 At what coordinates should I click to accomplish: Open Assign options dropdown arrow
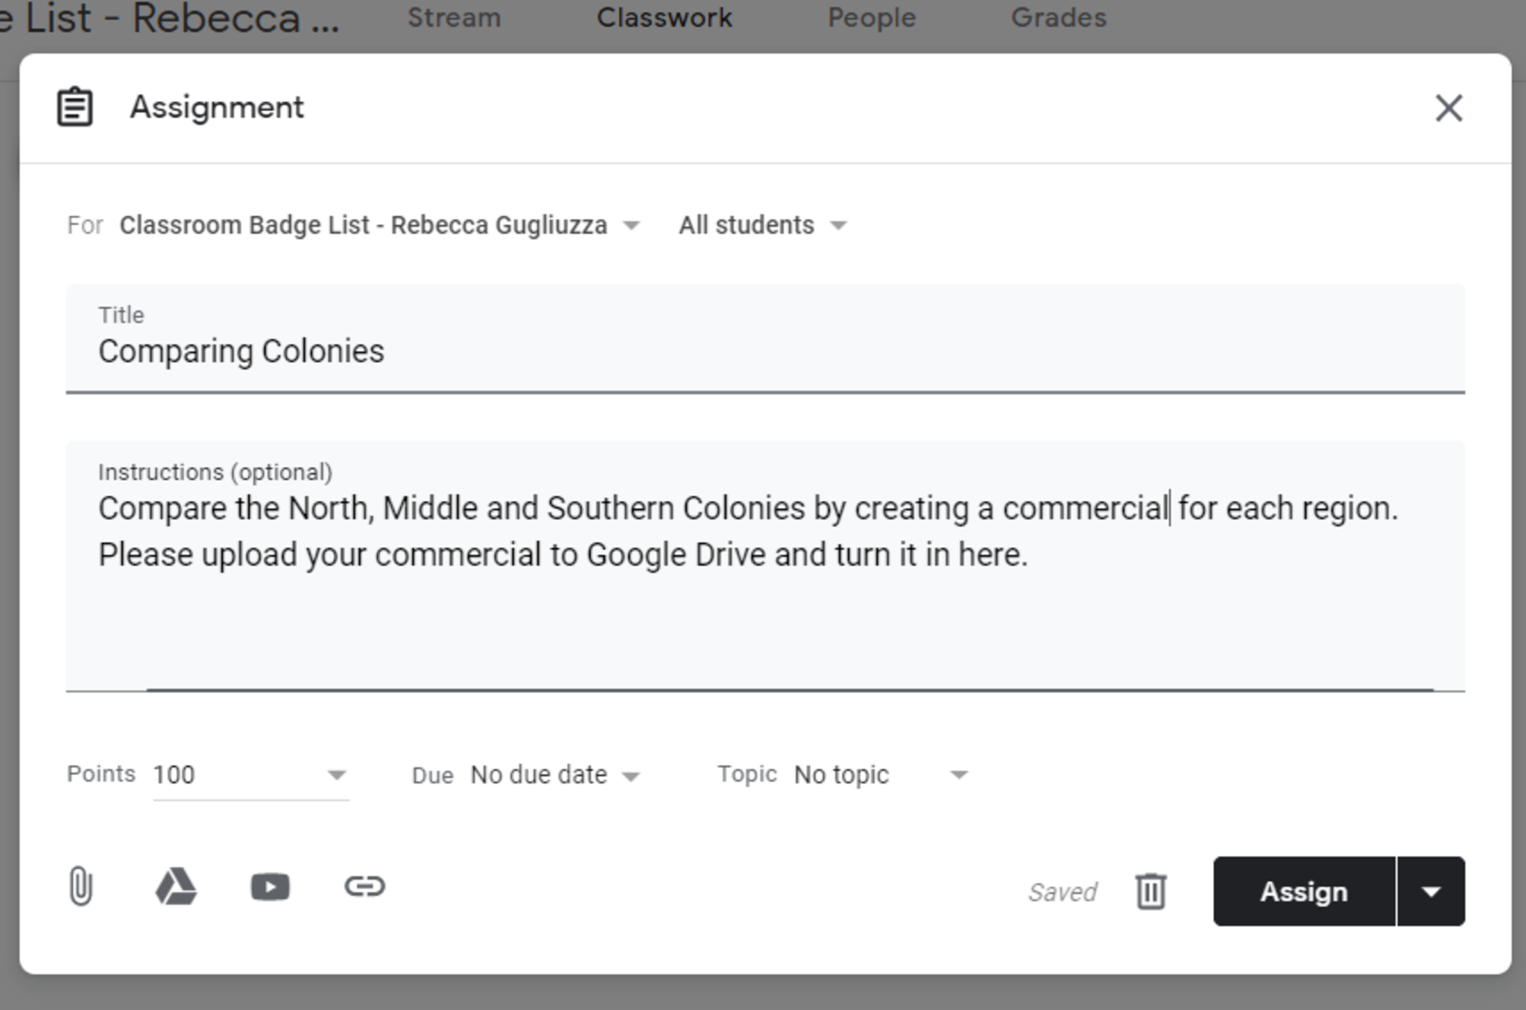coord(1431,892)
